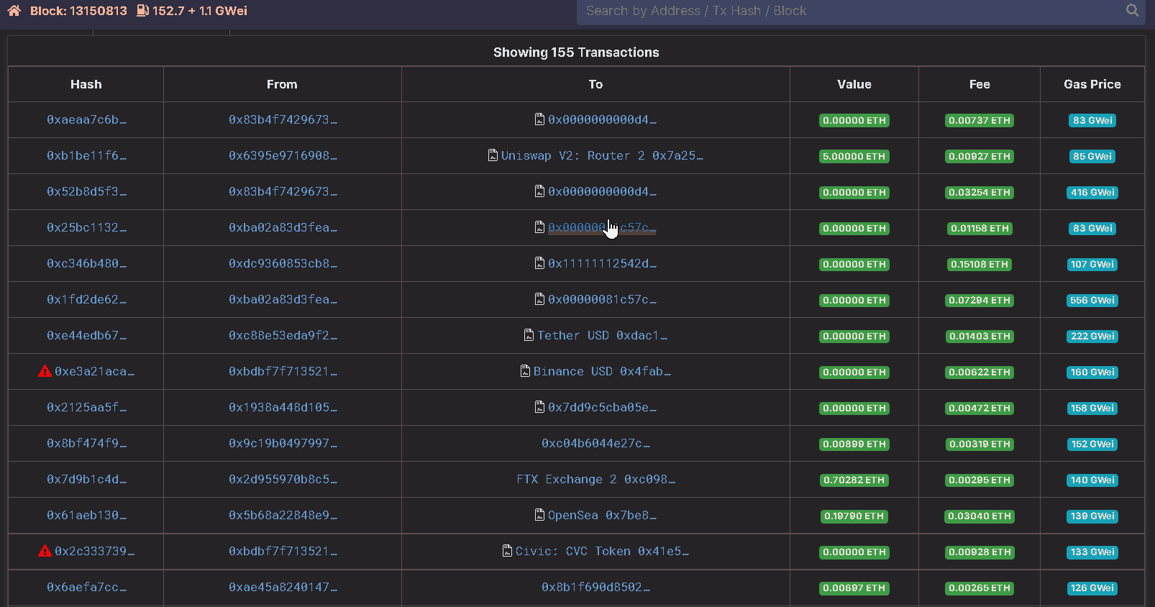
Task: Open transaction hash 0x61aeb130
Action: (x=86, y=516)
